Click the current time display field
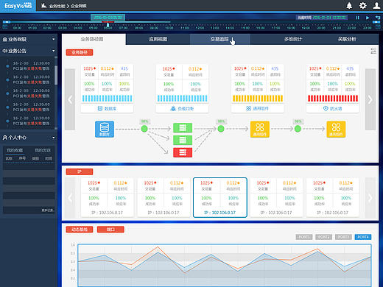 (x=321, y=18)
